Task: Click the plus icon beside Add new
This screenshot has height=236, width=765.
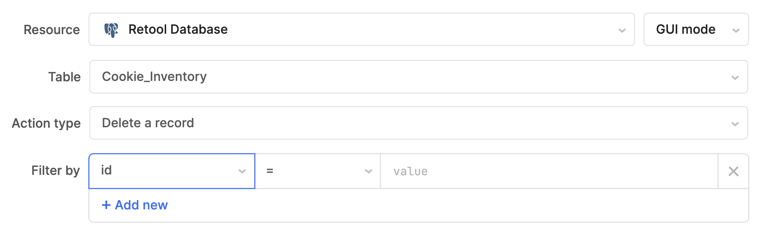Action: [x=106, y=205]
